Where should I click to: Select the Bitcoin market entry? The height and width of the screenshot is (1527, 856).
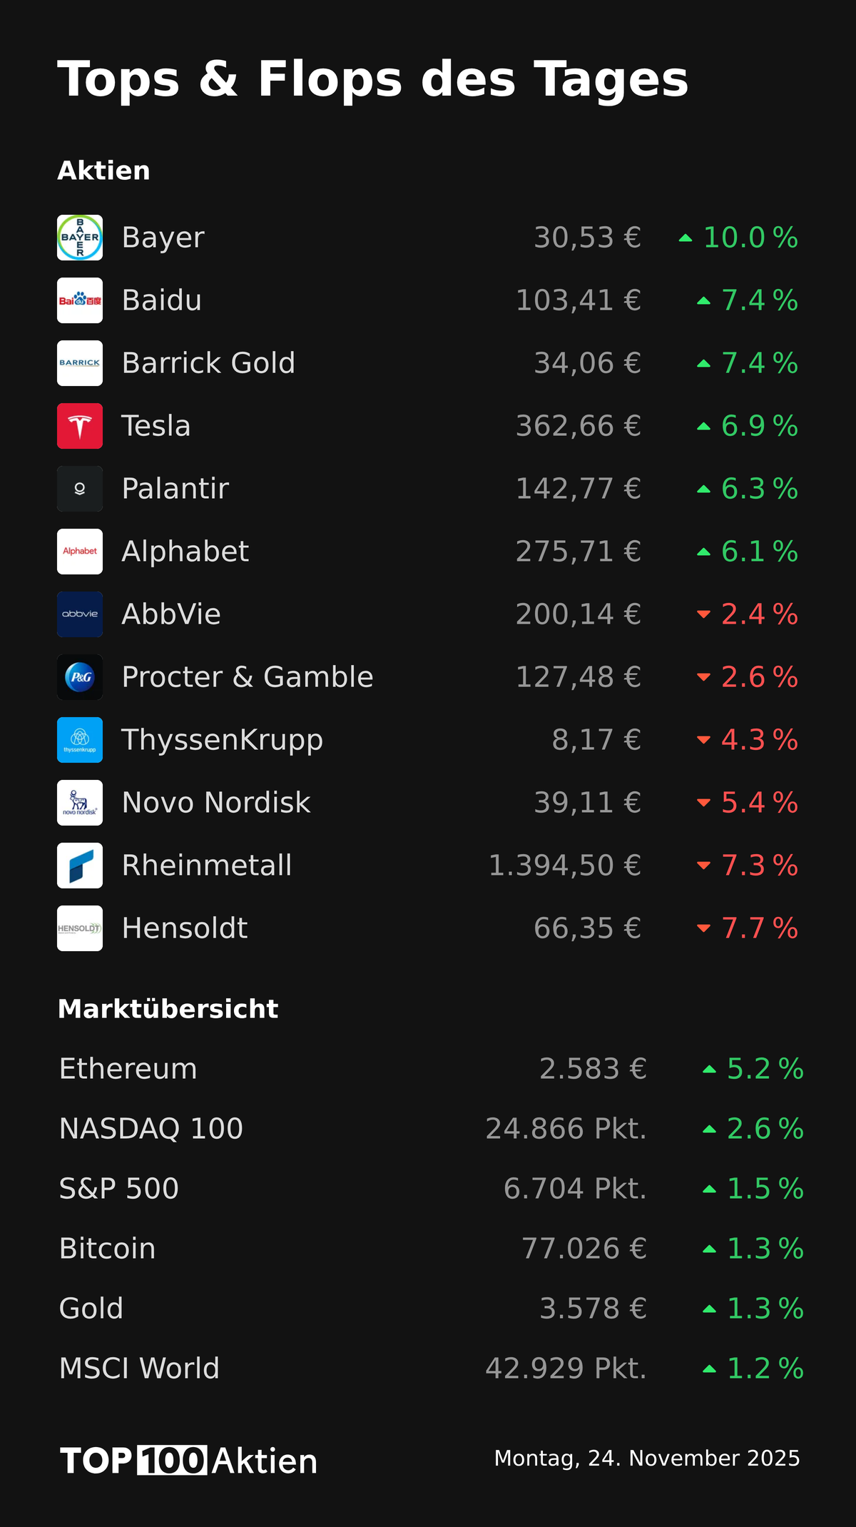click(108, 1249)
